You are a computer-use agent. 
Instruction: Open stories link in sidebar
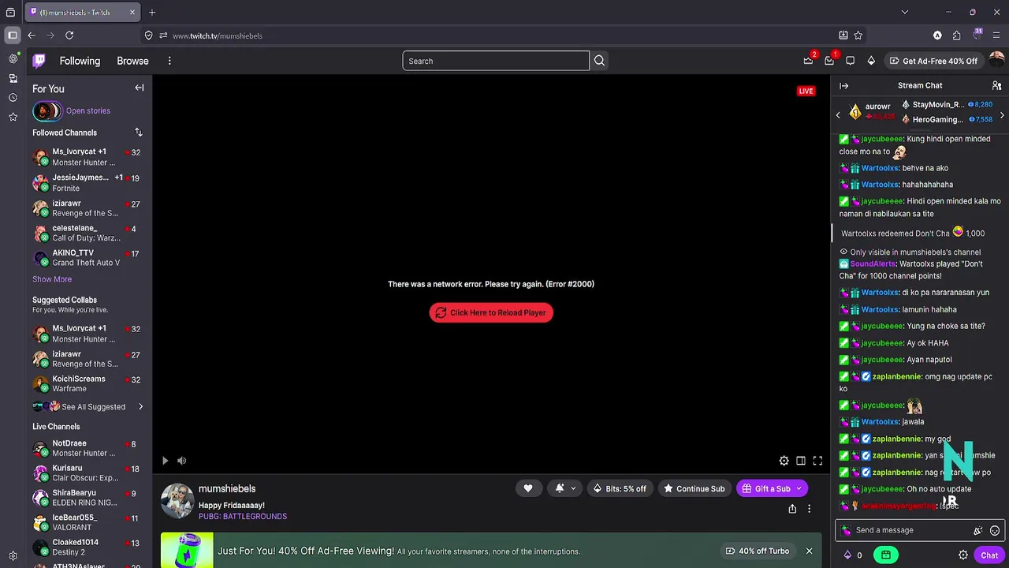pyautogui.click(x=88, y=111)
